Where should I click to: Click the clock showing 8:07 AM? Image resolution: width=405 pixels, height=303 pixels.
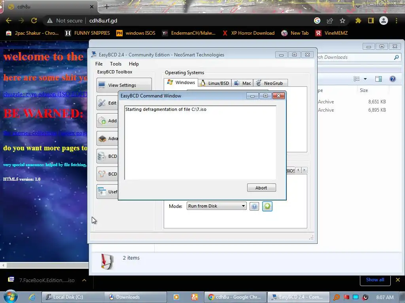385,297
